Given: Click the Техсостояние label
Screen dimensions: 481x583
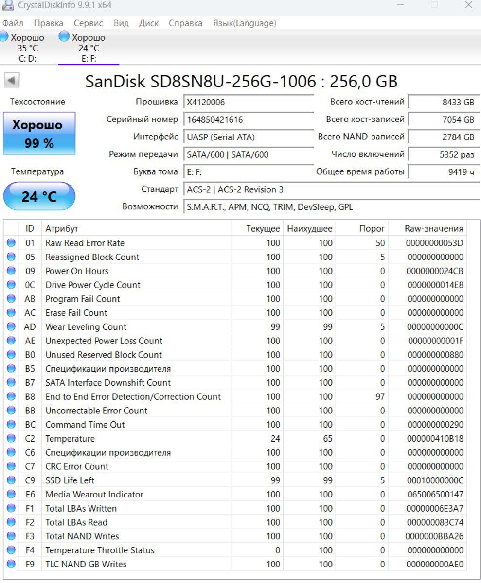Looking at the screenshot, I should pyautogui.click(x=37, y=102).
